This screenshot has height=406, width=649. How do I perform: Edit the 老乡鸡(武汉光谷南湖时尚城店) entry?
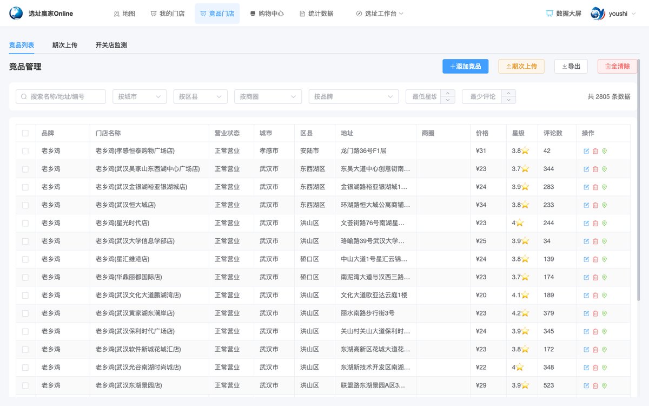point(586,368)
